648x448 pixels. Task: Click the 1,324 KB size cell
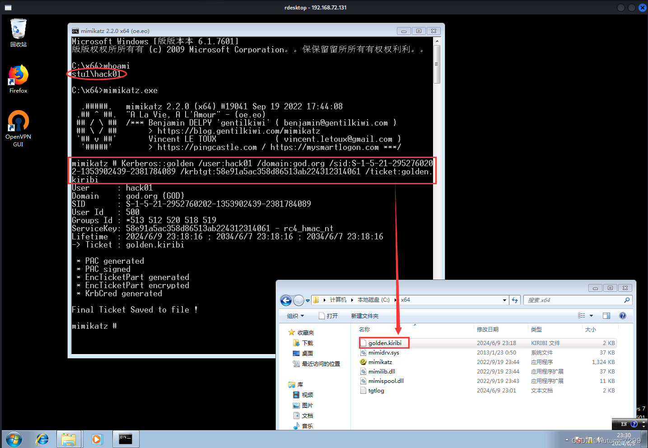603,362
